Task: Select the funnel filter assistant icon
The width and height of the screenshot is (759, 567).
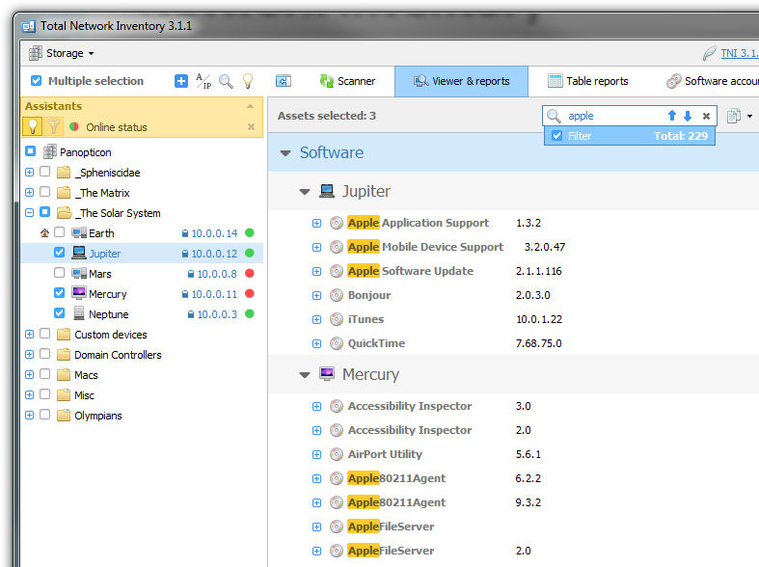Action: (x=54, y=126)
